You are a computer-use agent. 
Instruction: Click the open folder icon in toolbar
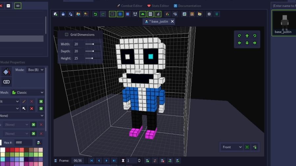click(x=78, y=14)
